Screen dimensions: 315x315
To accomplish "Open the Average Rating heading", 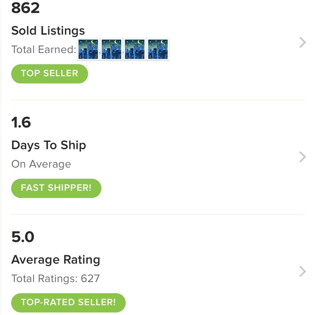I will coord(55,260).
